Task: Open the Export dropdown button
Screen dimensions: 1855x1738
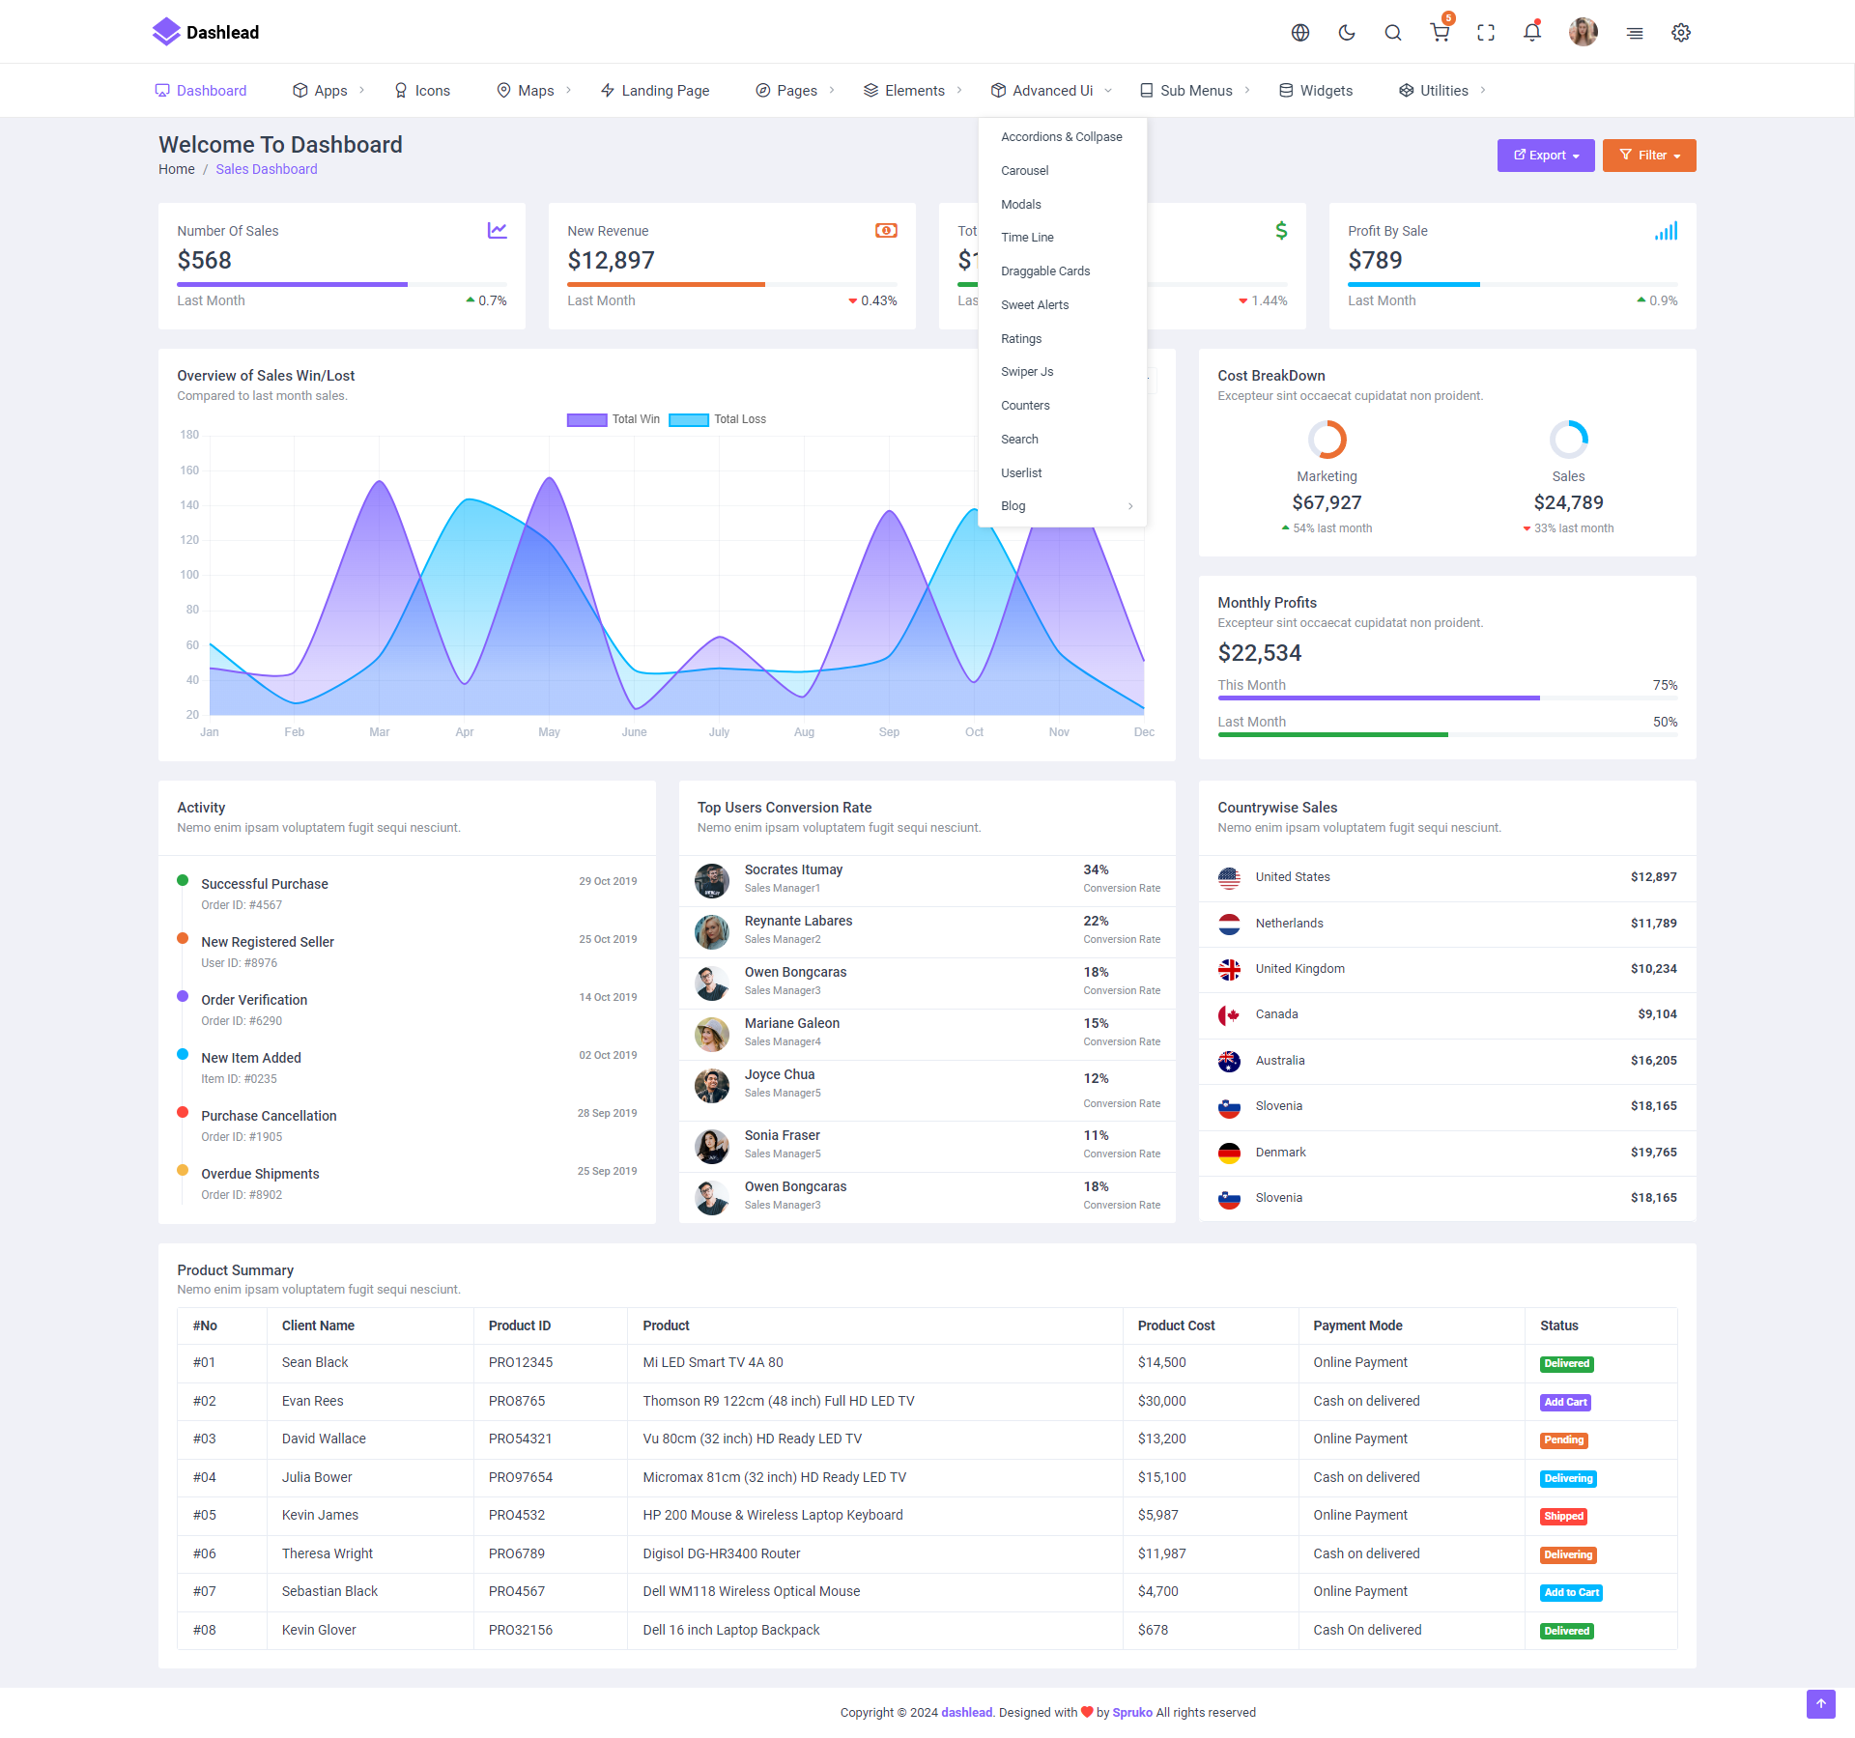Action: [x=1546, y=156]
